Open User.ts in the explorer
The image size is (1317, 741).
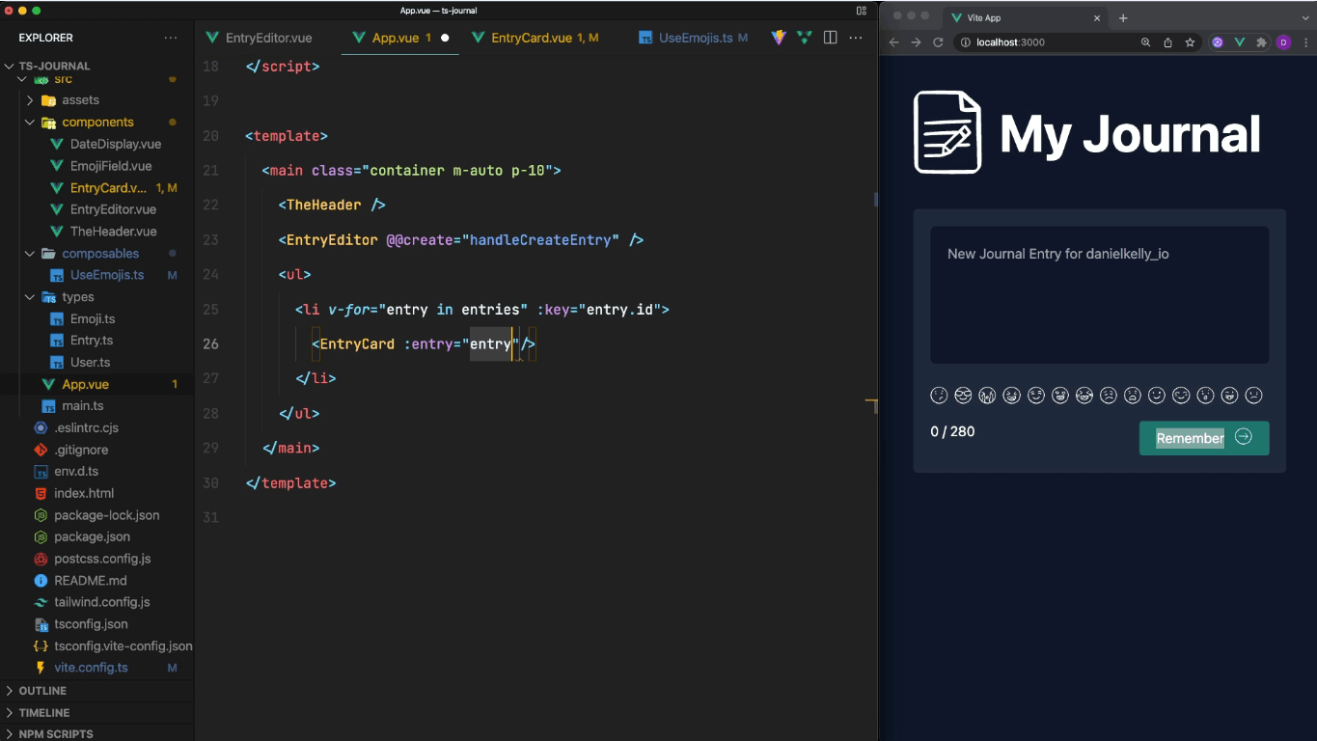[91, 363]
